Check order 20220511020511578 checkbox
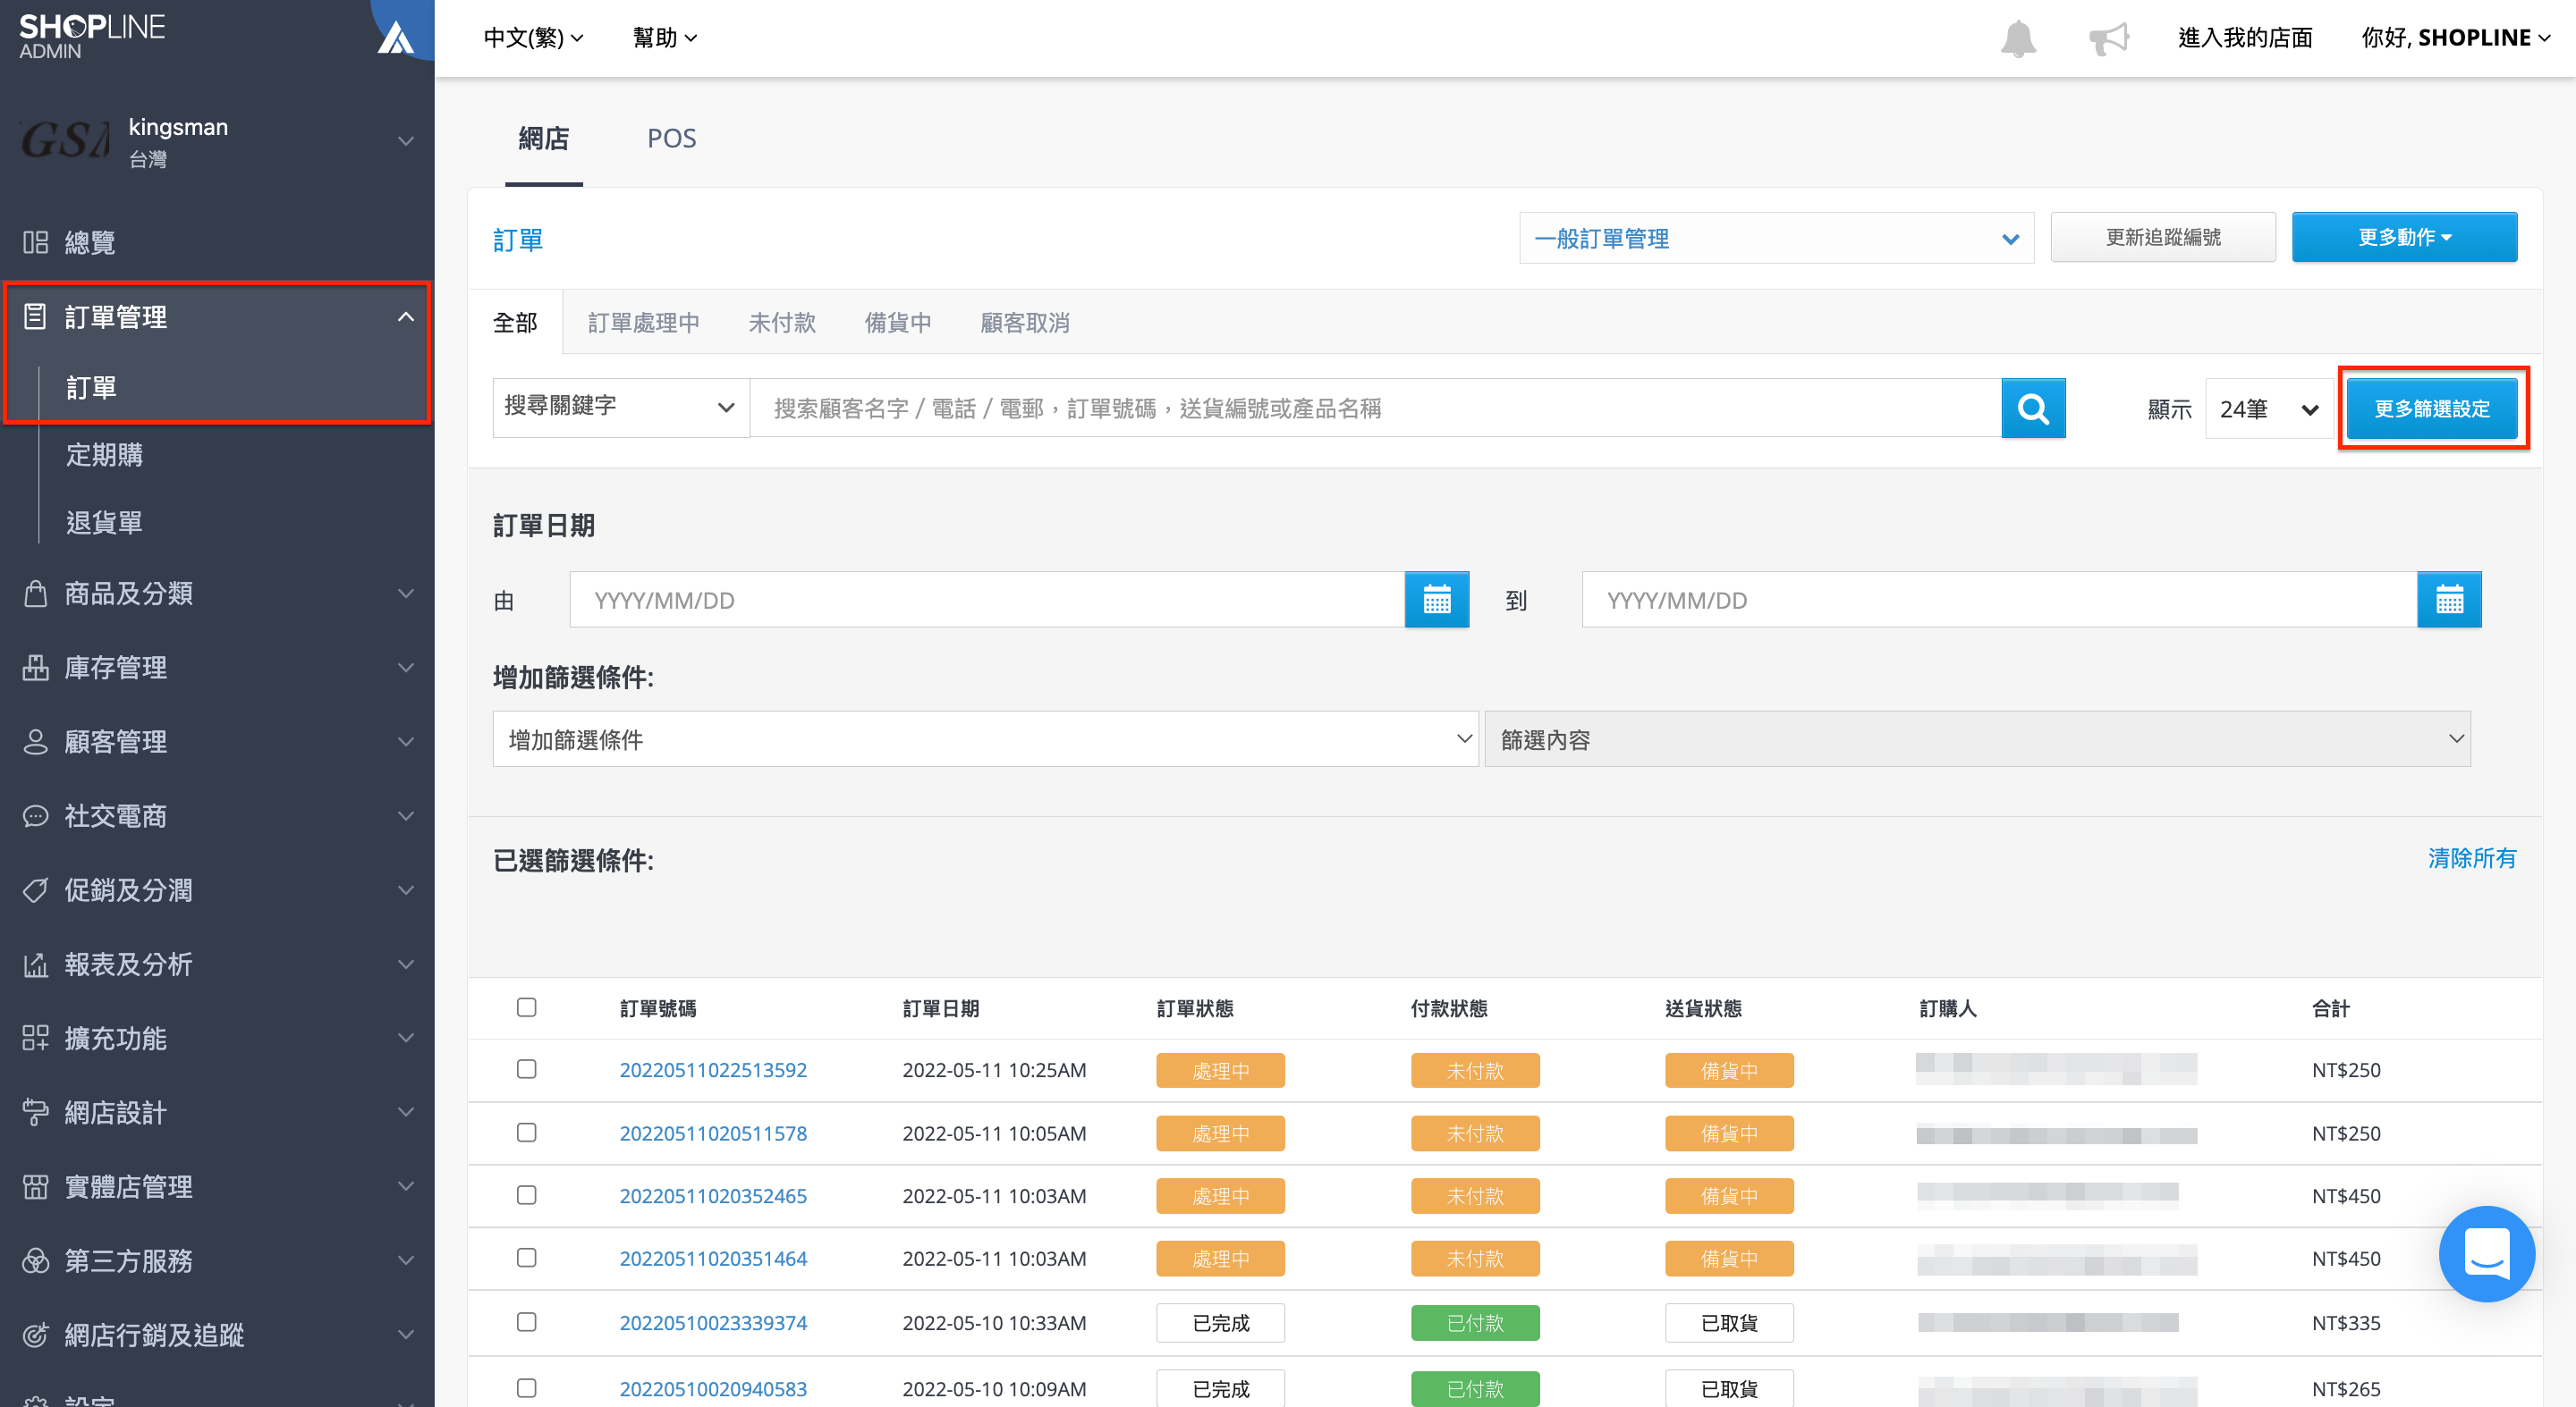Screen dimensions: 2576x1407 pyautogui.click(x=526, y=1131)
